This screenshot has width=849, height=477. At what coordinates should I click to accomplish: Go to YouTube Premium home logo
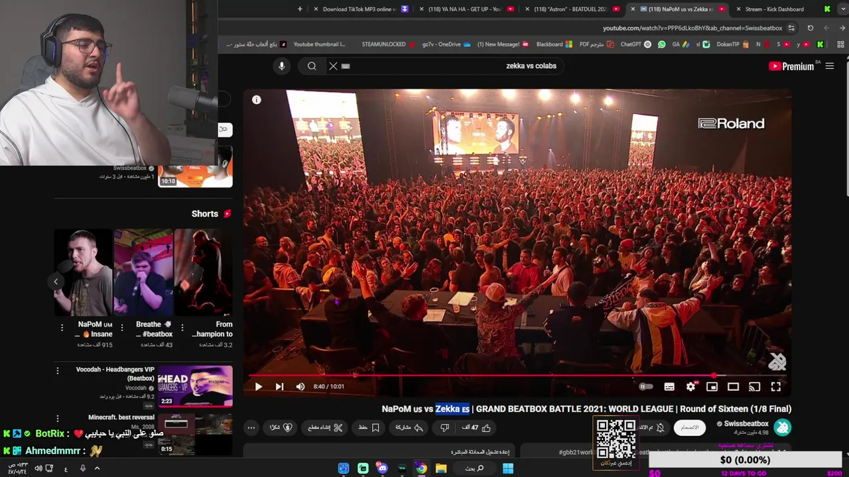click(791, 66)
